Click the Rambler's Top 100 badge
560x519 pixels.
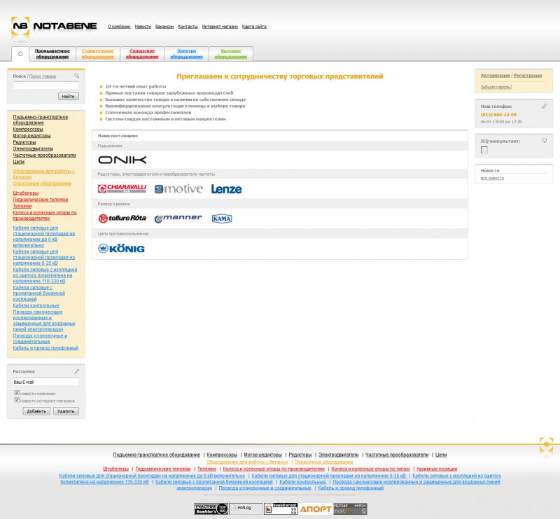pyautogui.click(x=211, y=508)
